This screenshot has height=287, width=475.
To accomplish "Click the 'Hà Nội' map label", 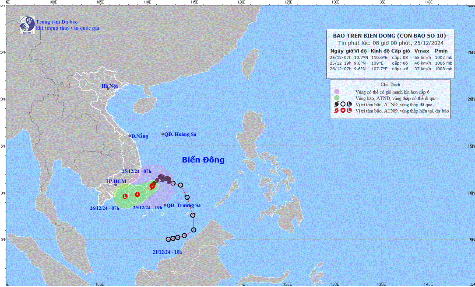I will [x=109, y=86].
